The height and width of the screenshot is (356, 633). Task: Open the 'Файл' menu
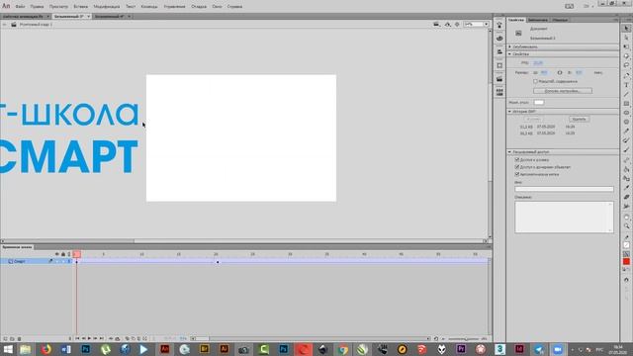[x=20, y=7]
